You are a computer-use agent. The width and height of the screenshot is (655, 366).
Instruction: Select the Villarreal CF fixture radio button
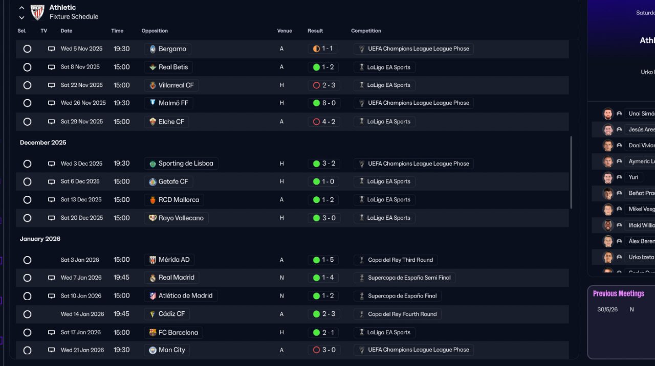pyautogui.click(x=27, y=85)
